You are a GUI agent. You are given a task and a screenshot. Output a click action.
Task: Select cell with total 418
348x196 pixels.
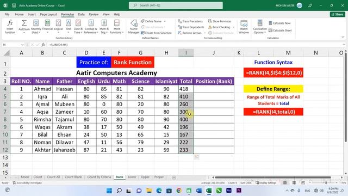pos(186,89)
